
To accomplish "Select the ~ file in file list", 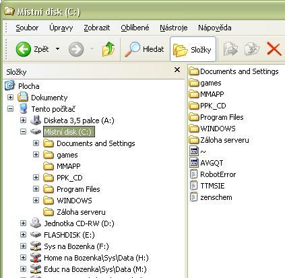I will [197, 151].
